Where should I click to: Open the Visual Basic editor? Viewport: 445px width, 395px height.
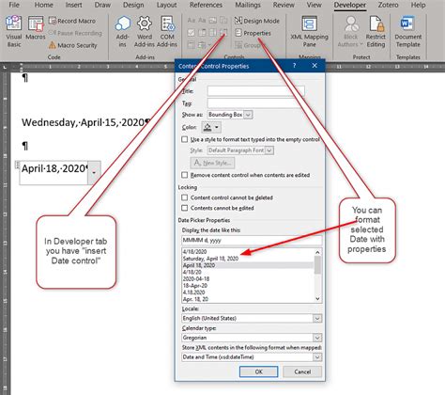point(14,31)
